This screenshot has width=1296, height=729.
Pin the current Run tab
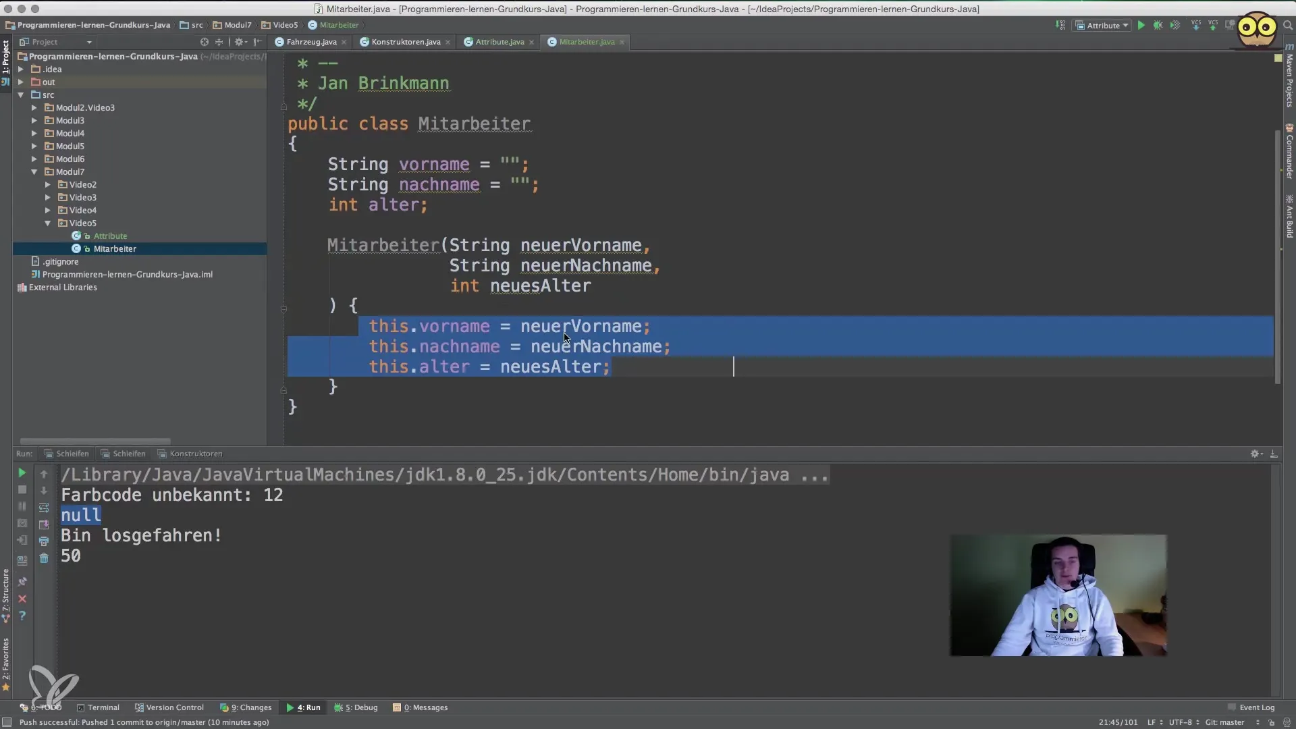pyautogui.click(x=22, y=581)
